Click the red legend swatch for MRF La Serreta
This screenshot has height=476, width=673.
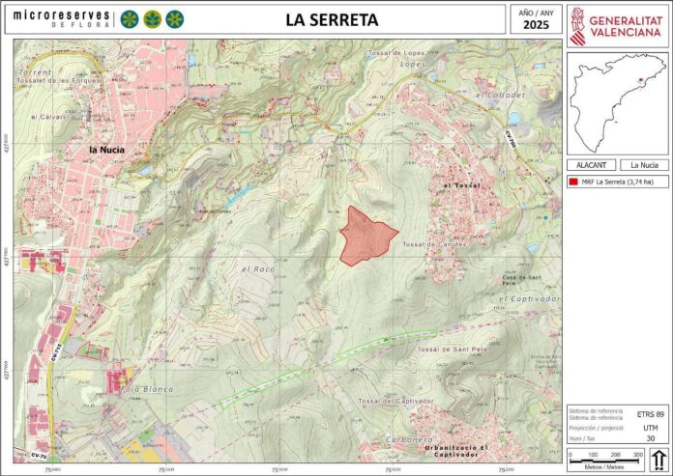(573, 182)
